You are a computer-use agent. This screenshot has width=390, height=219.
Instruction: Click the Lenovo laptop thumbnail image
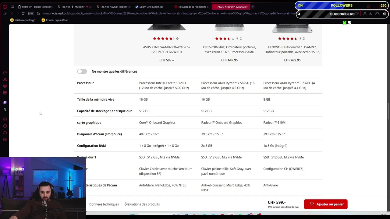[292, 29]
